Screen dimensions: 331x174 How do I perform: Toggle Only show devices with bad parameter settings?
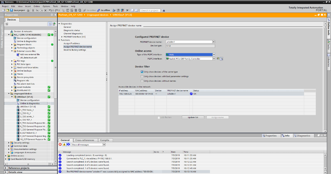coord(142,76)
